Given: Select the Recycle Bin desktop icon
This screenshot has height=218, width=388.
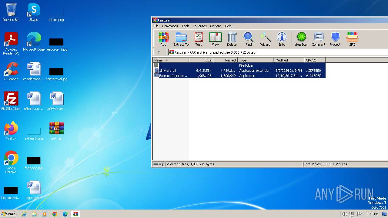Looking at the screenshot, I should pyautogui.click(x=11, y=12).
